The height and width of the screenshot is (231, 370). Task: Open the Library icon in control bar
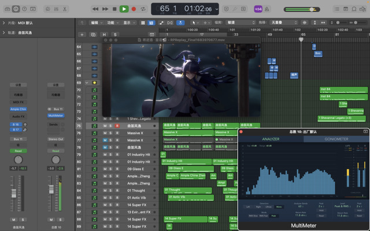(8, 9)
